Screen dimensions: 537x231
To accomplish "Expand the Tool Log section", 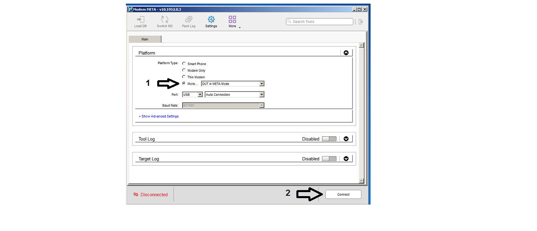I will click(346, 139).
